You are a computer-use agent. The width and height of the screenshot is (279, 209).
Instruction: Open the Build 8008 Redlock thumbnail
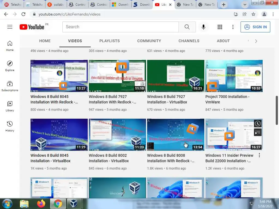tap(176, 135)
